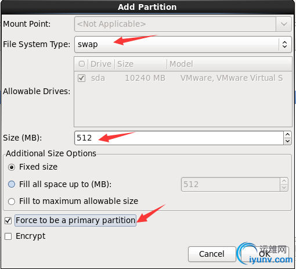Open the Mount Point dropdown arrow
296x269 pixels.
pyautogui.click(x=284, y=24)
